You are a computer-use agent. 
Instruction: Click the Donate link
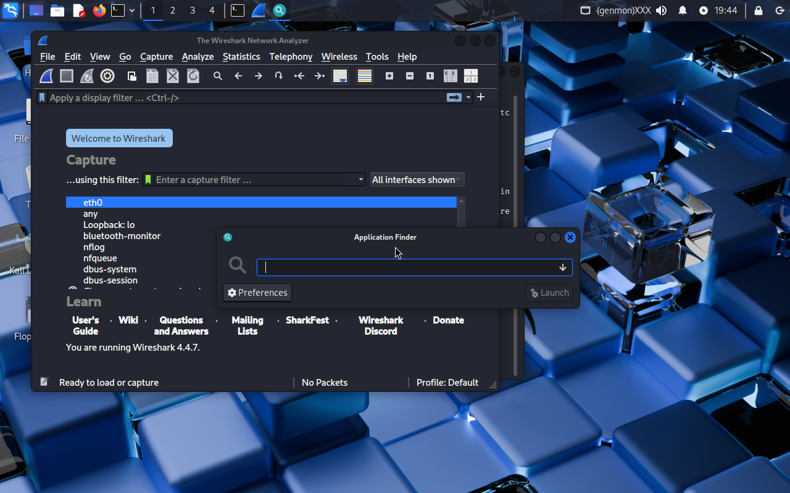[x=448, y=320]
